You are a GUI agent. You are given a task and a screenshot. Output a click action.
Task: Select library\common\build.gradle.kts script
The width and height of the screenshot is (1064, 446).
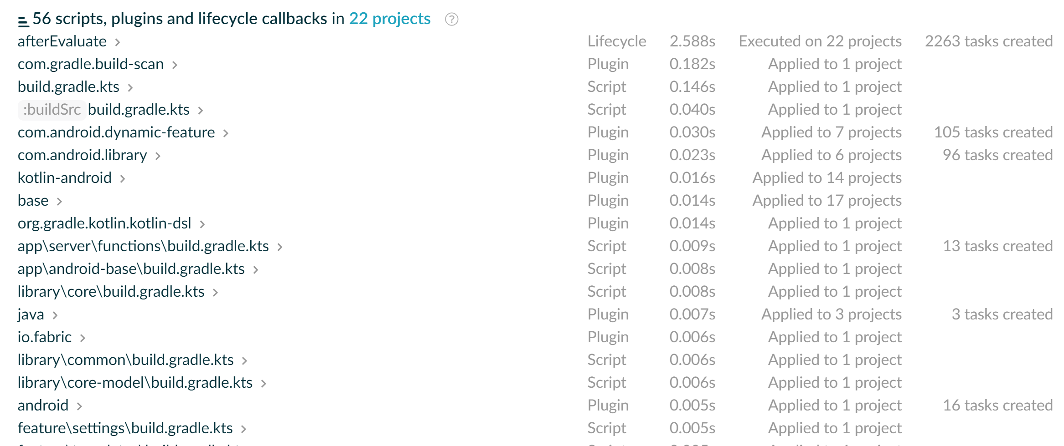(125, 360)
